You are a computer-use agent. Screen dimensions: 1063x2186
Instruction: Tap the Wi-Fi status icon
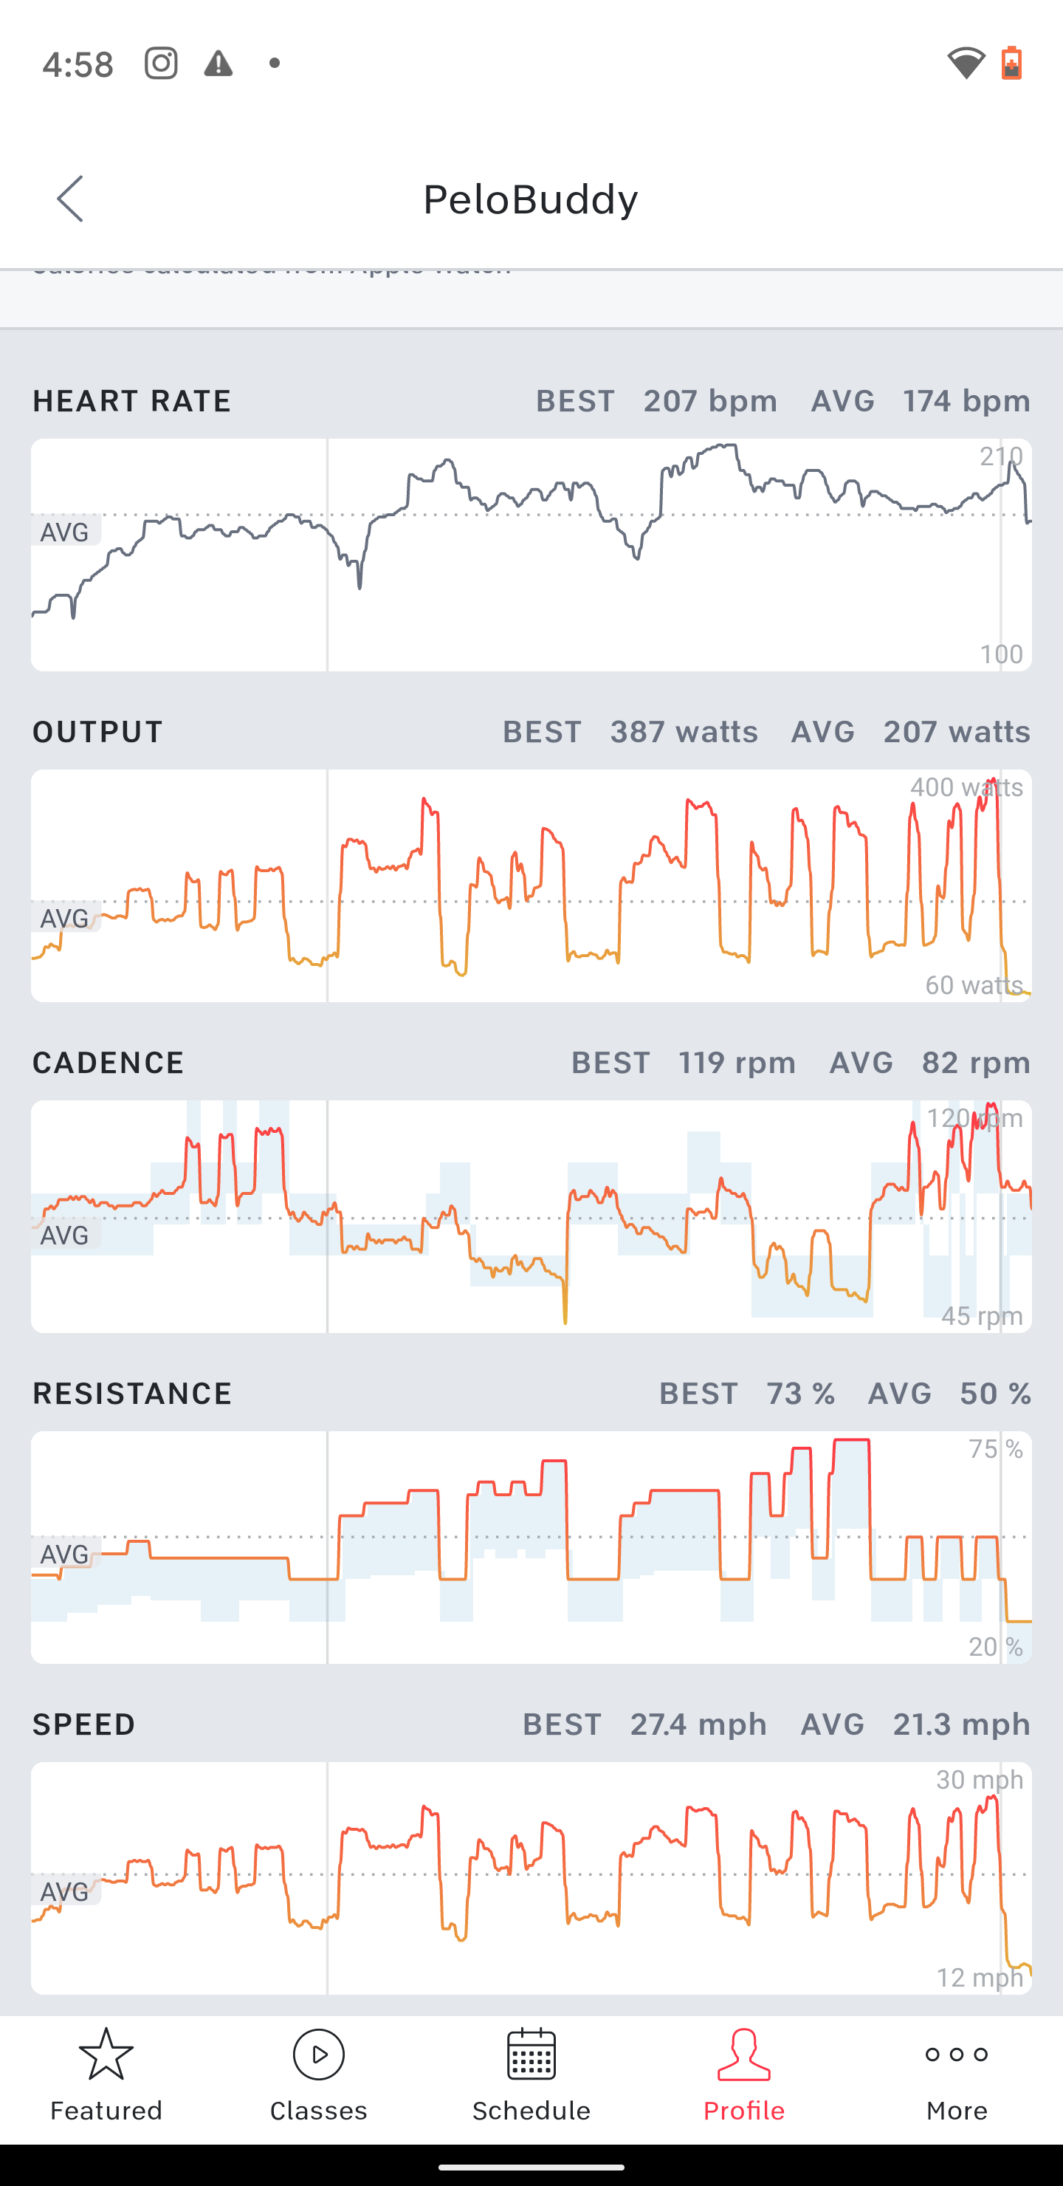tap(966, 64)
